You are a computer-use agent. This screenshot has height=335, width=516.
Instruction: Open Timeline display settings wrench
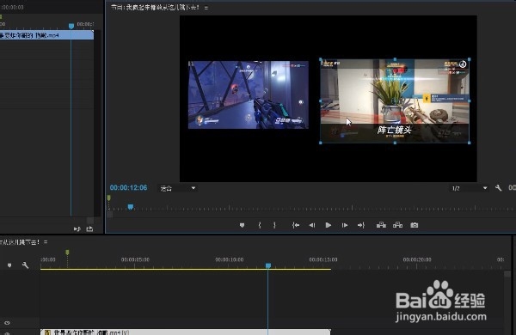click(x=25, y=265)
